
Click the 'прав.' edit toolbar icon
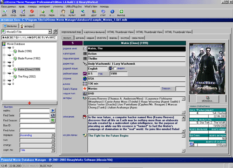23,12
